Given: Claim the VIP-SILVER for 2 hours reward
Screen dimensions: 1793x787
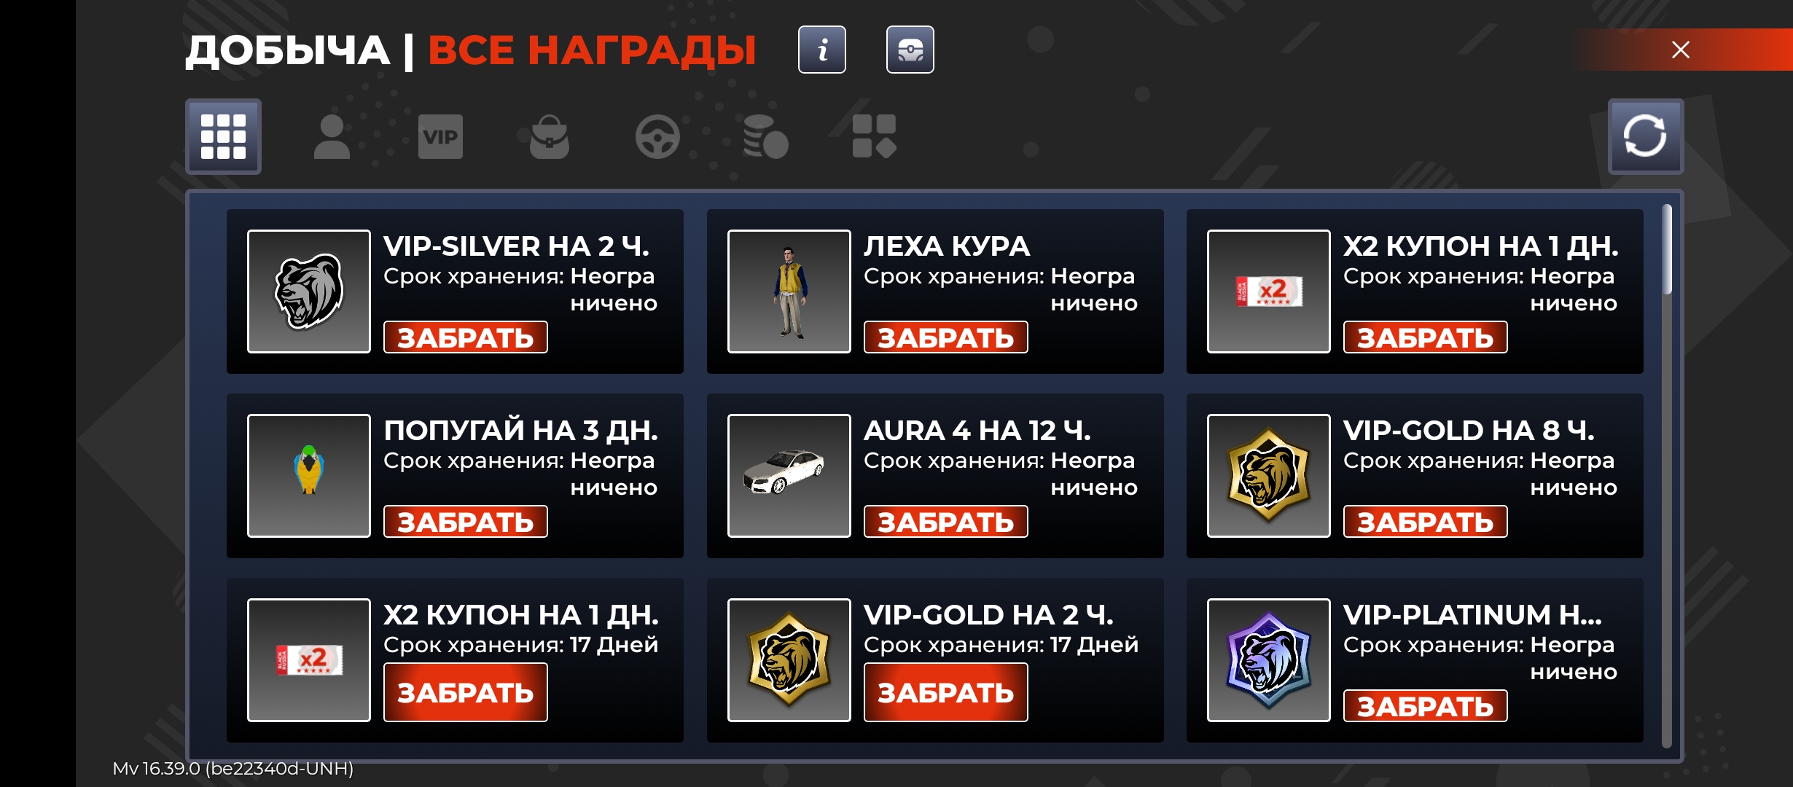Looking at the screenshot, I should coord(466,337).
